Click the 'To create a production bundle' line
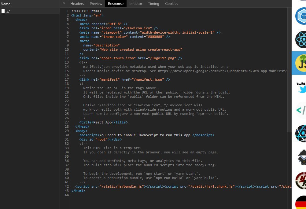Image resolution: width=306 pixels, height=209 pixels. (x=151, y=178)
